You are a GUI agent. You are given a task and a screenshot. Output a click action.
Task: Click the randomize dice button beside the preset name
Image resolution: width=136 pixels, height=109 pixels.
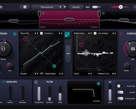[25, 7]
